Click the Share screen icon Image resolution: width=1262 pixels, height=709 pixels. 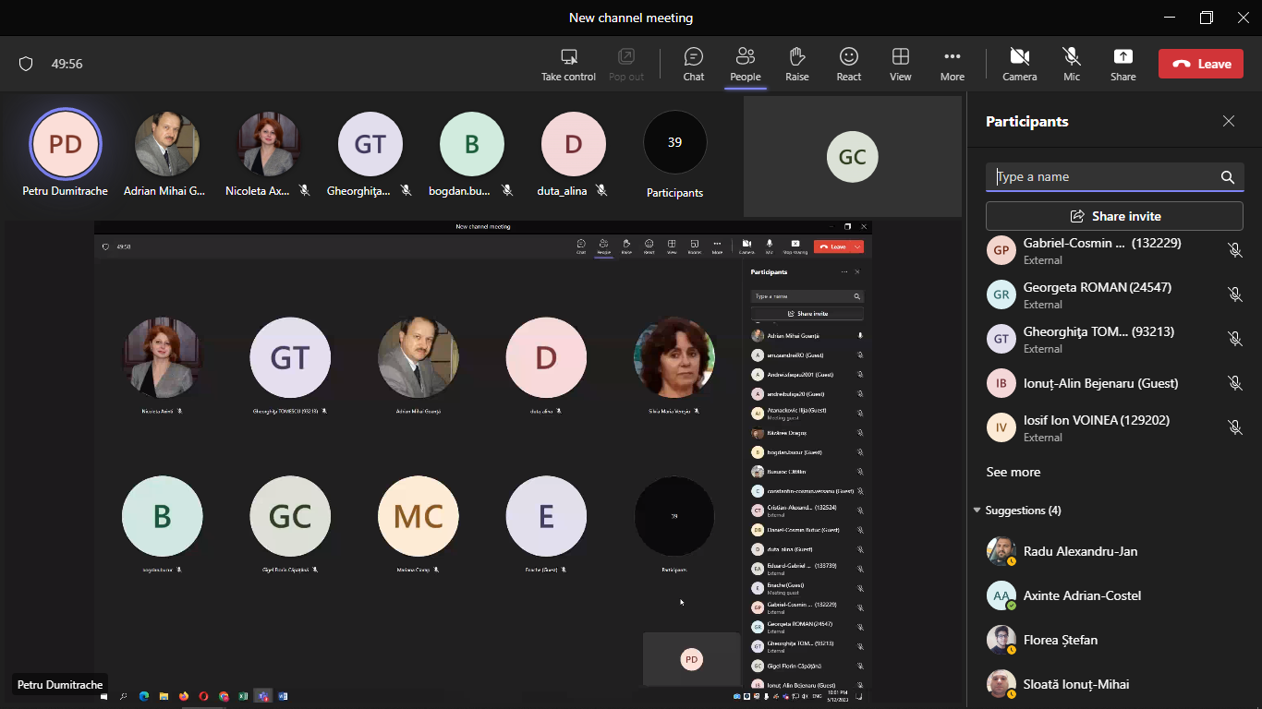pyautogui.click(x=1122, y=64)
